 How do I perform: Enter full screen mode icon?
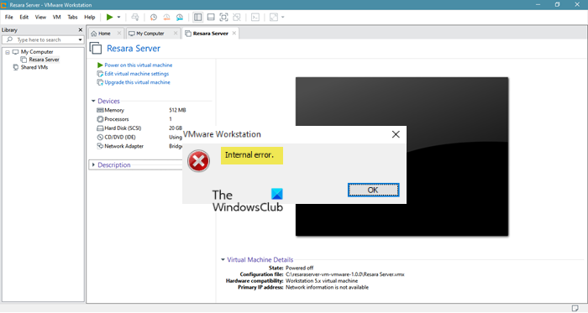[x=223, y=18]
